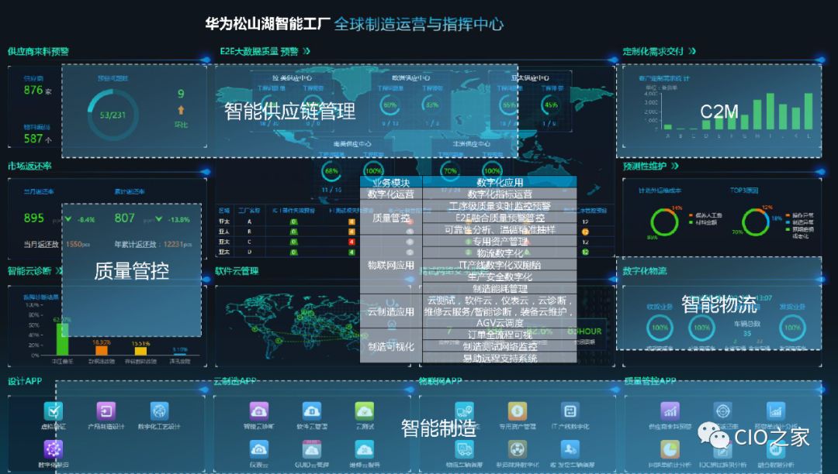
Task: Select the round gray-green icon in 物联网APP
Action: point(517,449)
